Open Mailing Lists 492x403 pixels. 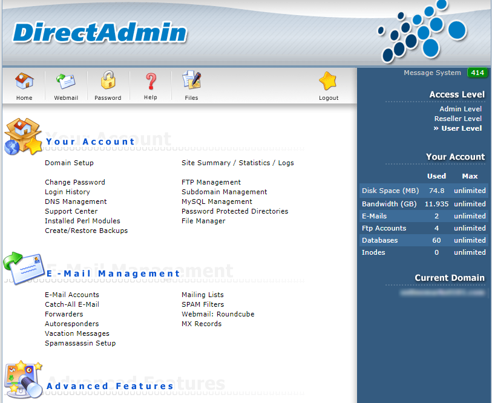(x=202, y=295)
